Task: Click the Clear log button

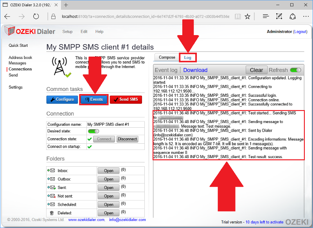Action: tap(256, 70)
